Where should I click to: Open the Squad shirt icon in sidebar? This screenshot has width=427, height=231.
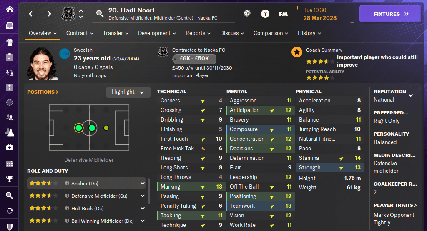point(9,42)
